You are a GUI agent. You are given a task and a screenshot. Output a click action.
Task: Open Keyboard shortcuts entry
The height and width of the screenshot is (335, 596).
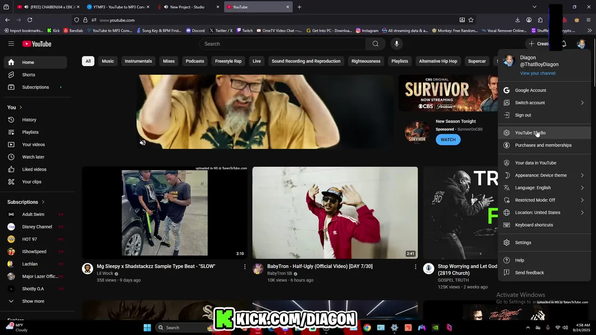click(544, 225)
